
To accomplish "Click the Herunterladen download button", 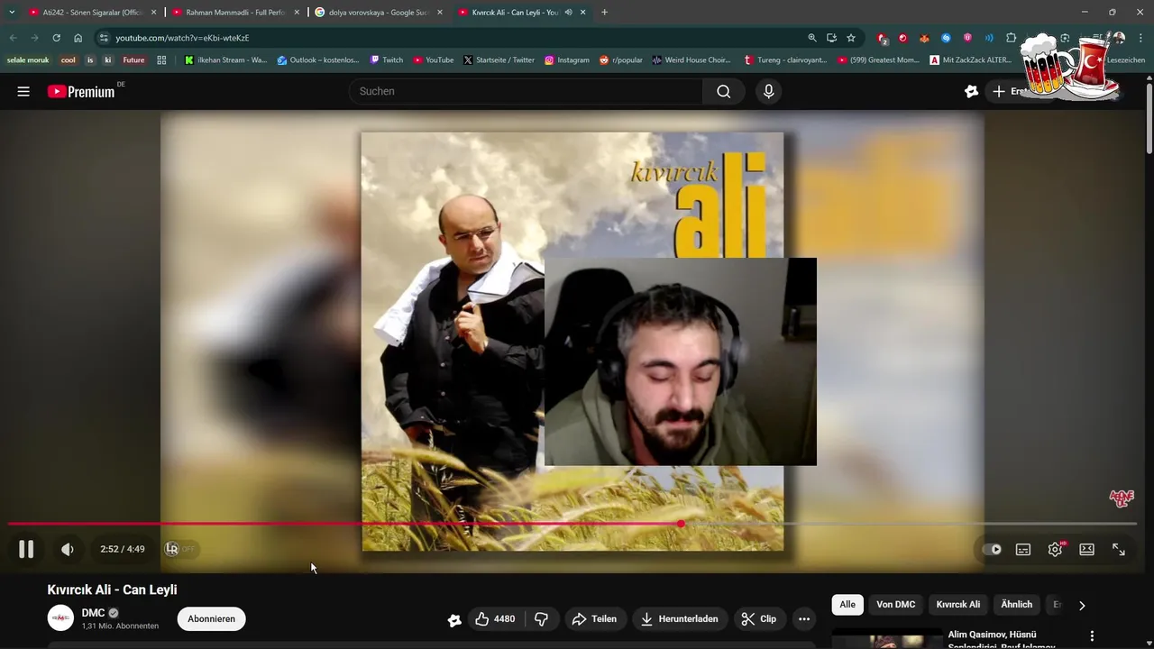I will point(680,618).
